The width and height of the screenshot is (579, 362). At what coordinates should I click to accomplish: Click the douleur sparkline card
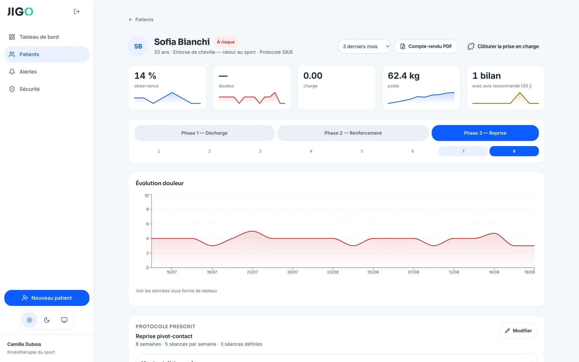pos(252,88)
